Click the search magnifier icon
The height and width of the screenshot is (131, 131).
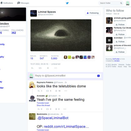[x=121, y=3]
